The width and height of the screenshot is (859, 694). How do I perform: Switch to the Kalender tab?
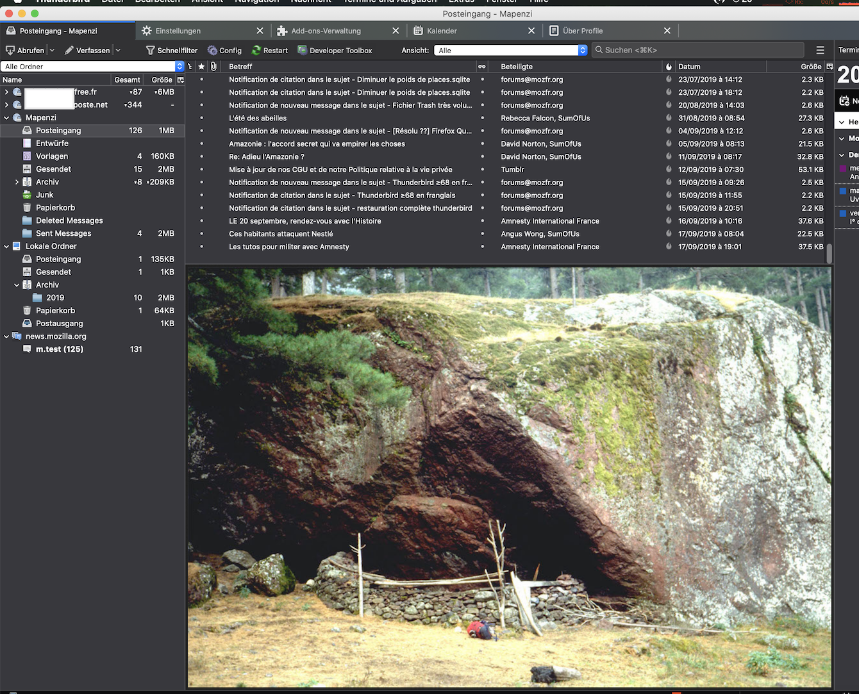point(442,31)
